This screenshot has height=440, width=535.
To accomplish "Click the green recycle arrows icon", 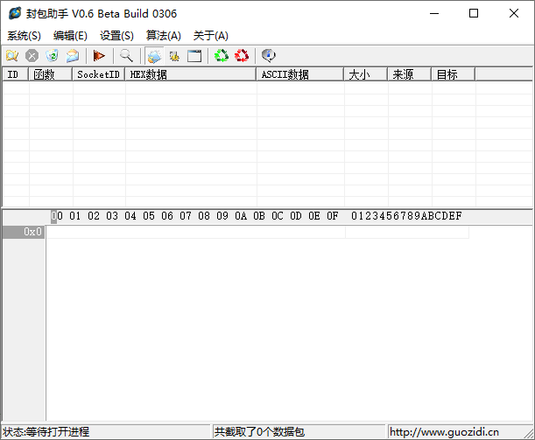I will (x=222, y=56).
